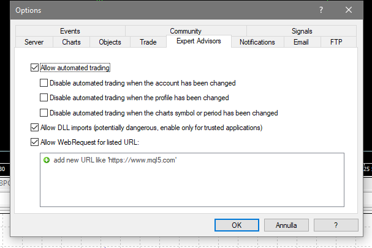
Task: Switch to the Server tab
Action: point(34,42)
